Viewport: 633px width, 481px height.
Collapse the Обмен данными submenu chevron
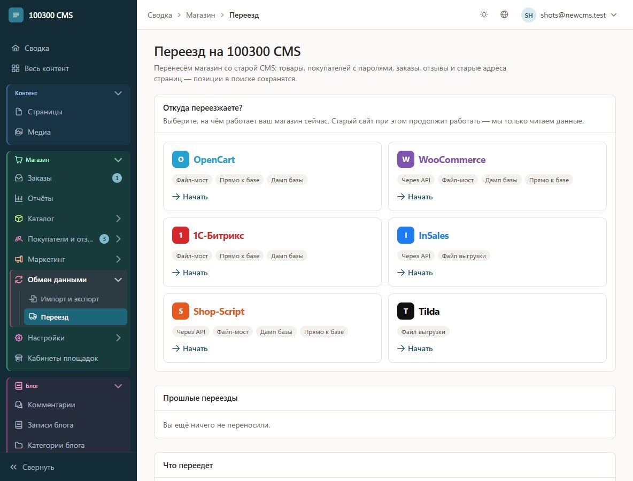(x=118, y=280)
